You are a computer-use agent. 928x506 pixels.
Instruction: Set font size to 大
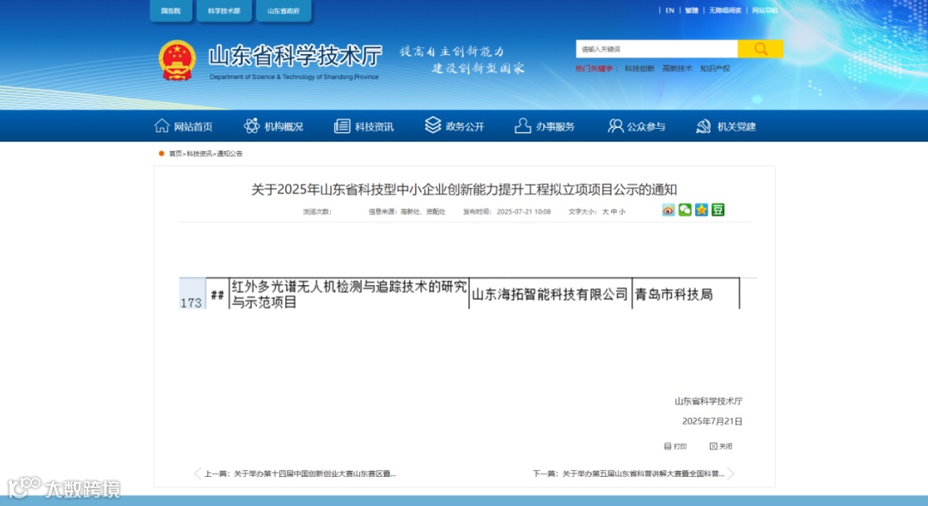tap(606, 212)
